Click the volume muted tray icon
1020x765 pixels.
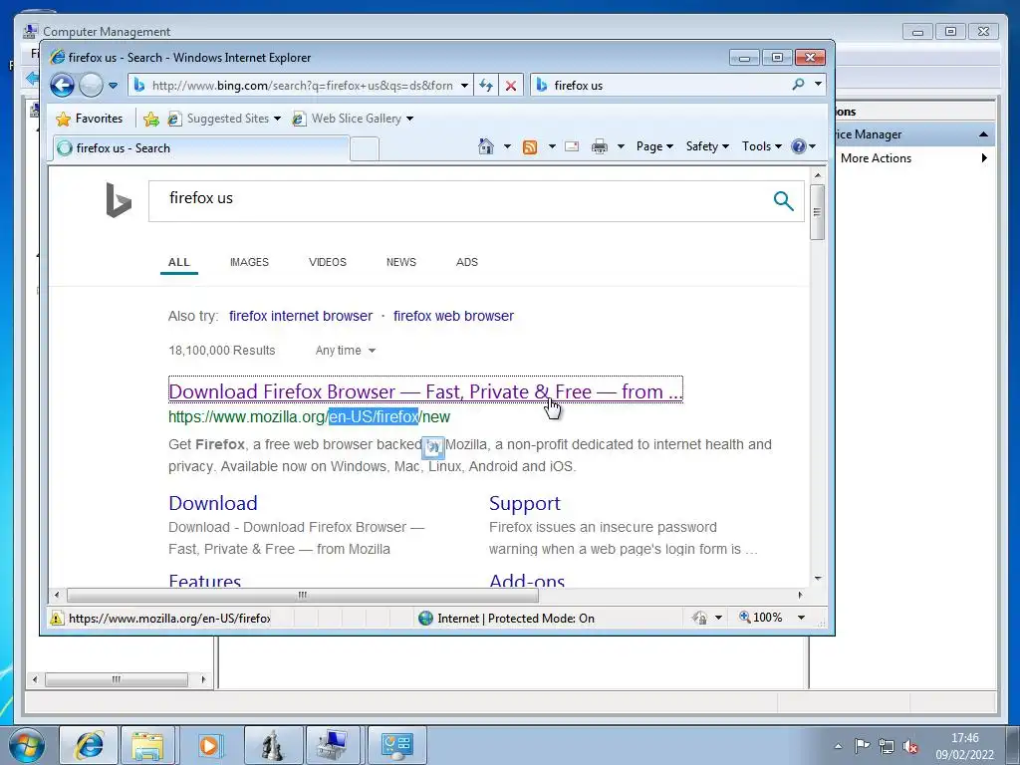(x=910, y=746)
